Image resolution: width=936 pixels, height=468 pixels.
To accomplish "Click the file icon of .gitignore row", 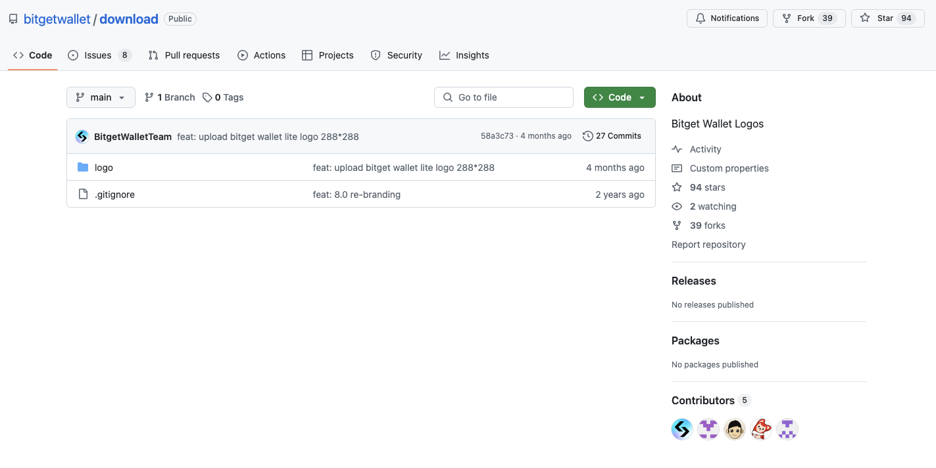I will click(83, 195).
